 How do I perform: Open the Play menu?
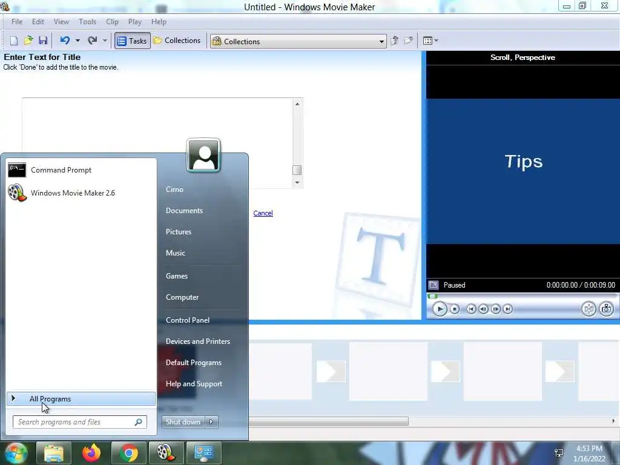tap(135, 22)
